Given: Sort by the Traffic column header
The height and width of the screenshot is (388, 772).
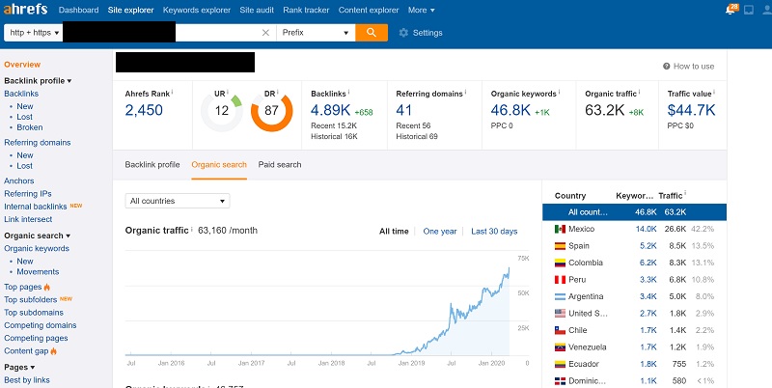Looking at the screenshot, I should pos(671,196).
